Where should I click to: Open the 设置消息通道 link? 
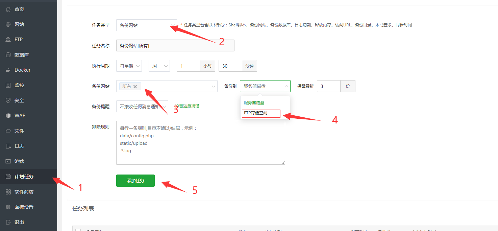[188, 106]
